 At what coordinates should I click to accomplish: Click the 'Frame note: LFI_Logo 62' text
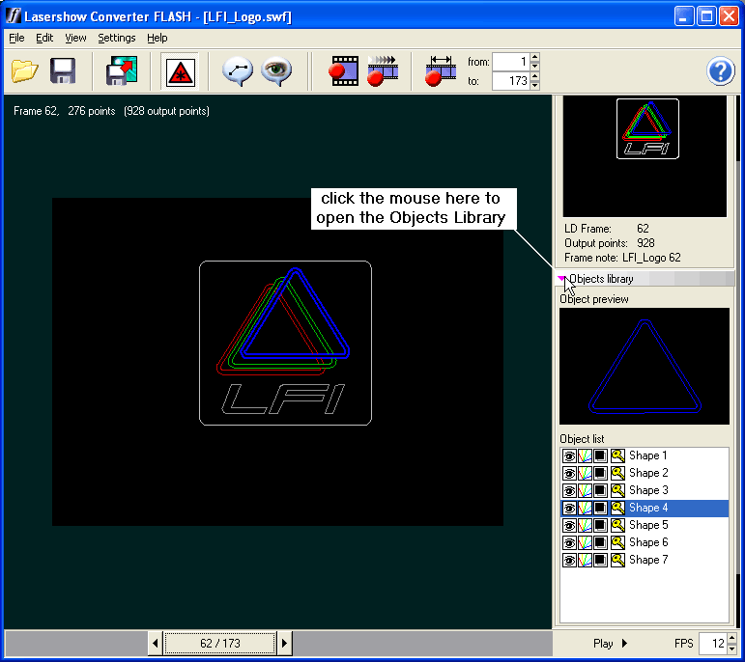tap(622, 258)
